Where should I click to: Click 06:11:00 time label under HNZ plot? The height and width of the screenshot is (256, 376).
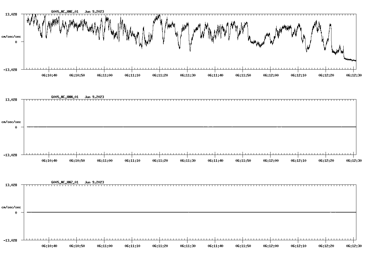point(105,246)
